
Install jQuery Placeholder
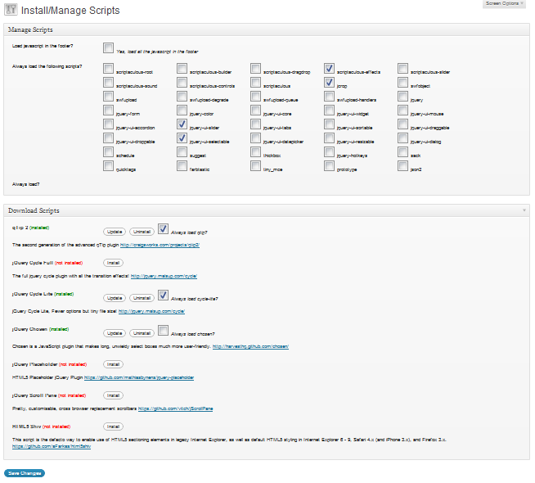coord(113,364)
